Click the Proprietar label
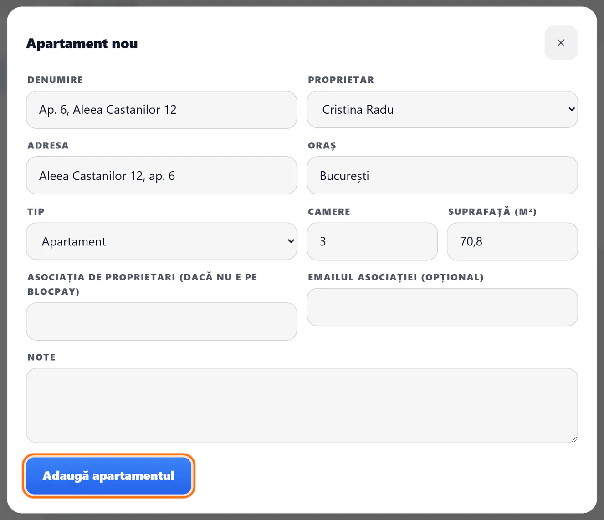The height and width of the screenshot is (520, 604). click(341, 80)
